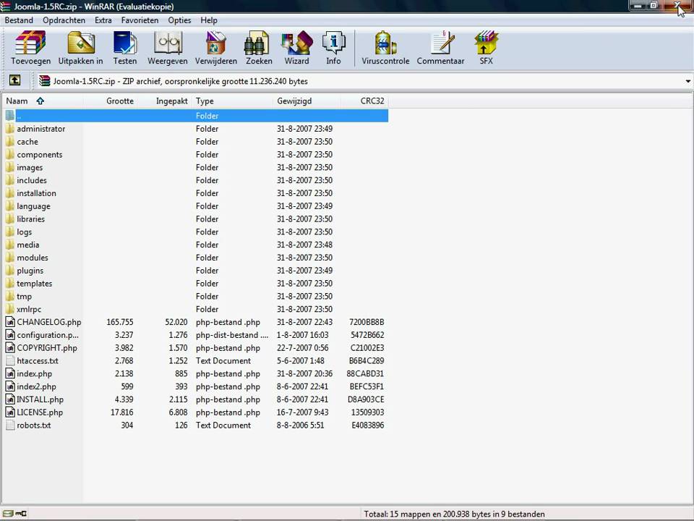Open the Favorieten menu
This screenshot has height=521, width=694.
pos(140,20)
